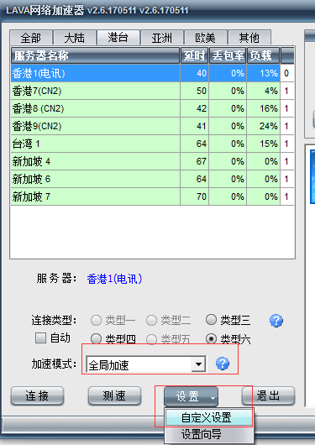The image size is (315, 445).
Task: Enable the 自动 checkbox
Action: tap(40, 338)
